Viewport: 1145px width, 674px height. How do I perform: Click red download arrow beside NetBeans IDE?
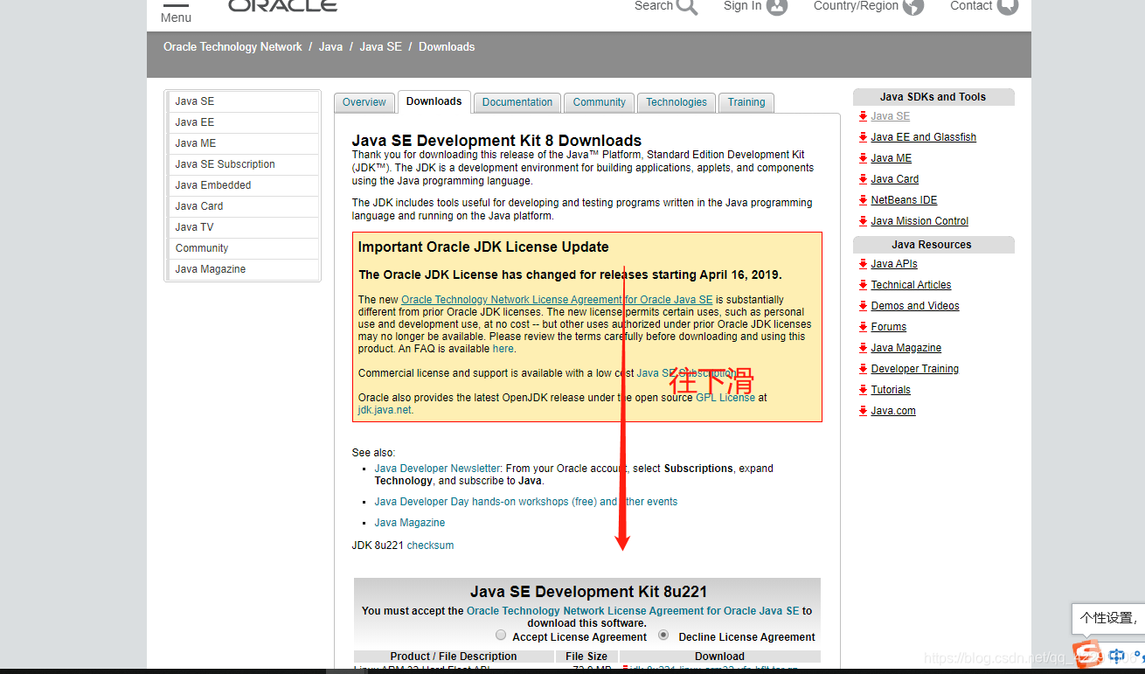pos(863,200)
